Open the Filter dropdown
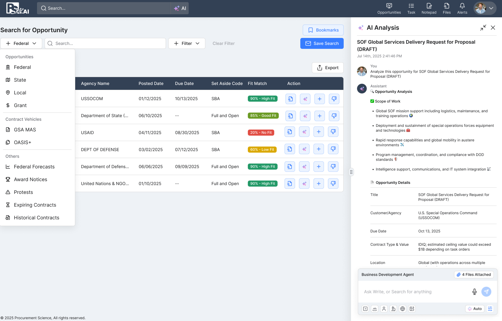Screen dimensions: 502x321 pyautogui.click(x=187, y=43)
